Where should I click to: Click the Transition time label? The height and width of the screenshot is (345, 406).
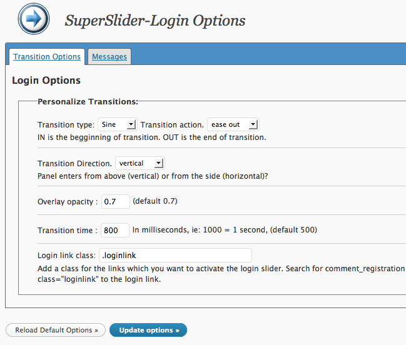[68, 231]
